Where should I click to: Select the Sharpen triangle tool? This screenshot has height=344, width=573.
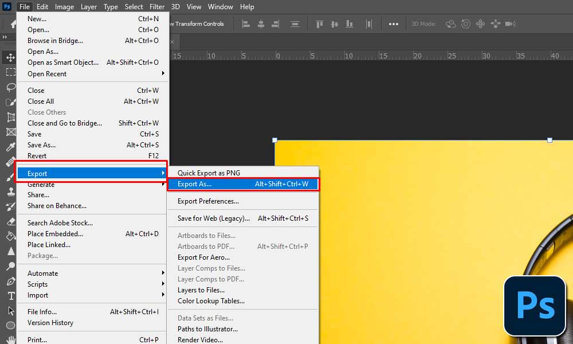[x=11, y=251]
